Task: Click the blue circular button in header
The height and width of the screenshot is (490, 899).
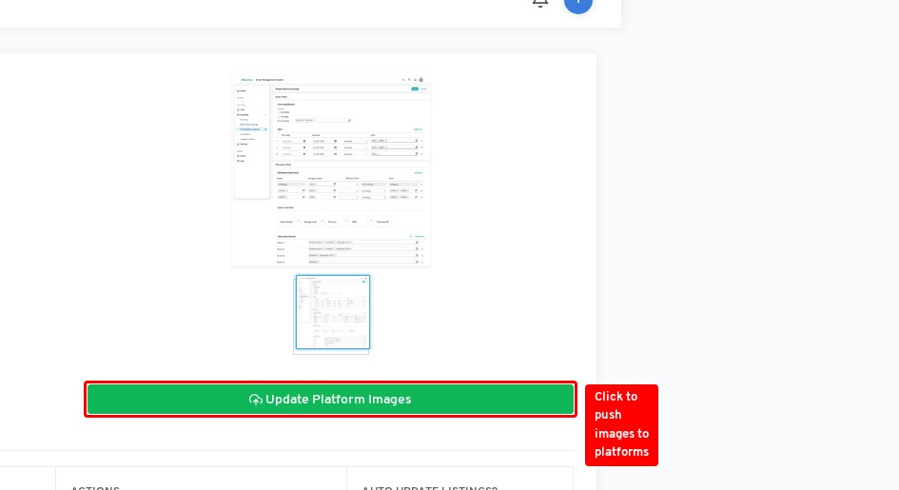Action: (577, 3)
